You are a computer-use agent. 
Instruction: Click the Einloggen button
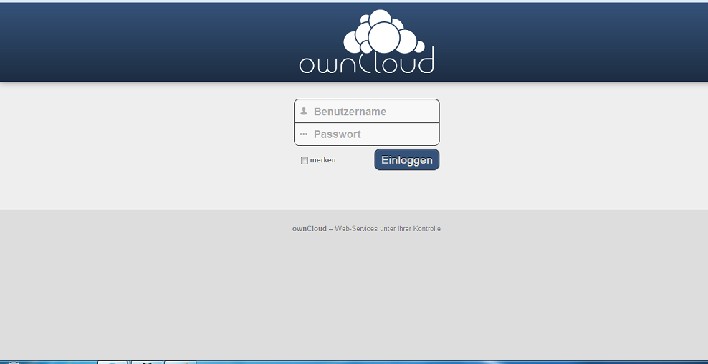(x=407, y=160)
